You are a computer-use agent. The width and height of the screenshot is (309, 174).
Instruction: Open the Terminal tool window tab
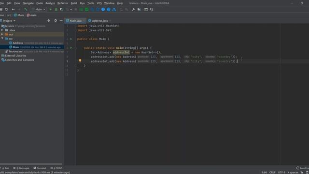(x=40, y=168)
